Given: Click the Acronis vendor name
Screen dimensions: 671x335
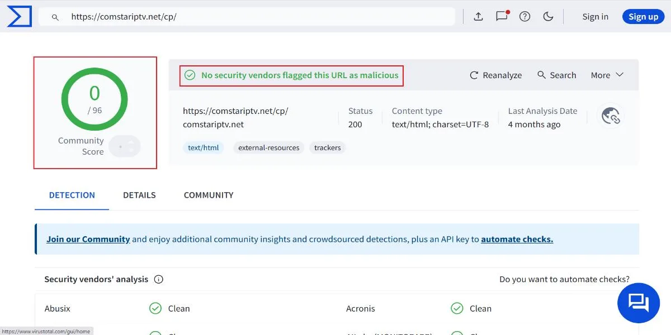Looking at the screenshot, I should tap(361, 308).
